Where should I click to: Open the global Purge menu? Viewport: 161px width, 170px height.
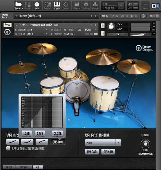pos(95,6)
